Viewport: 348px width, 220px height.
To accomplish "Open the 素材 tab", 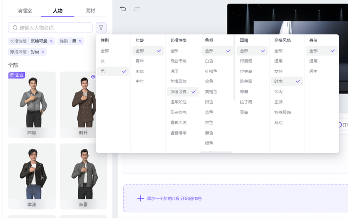I will coord(90,10).
